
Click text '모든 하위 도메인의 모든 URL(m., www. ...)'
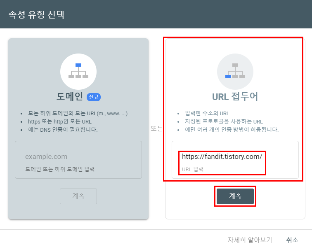coord(78,113)
